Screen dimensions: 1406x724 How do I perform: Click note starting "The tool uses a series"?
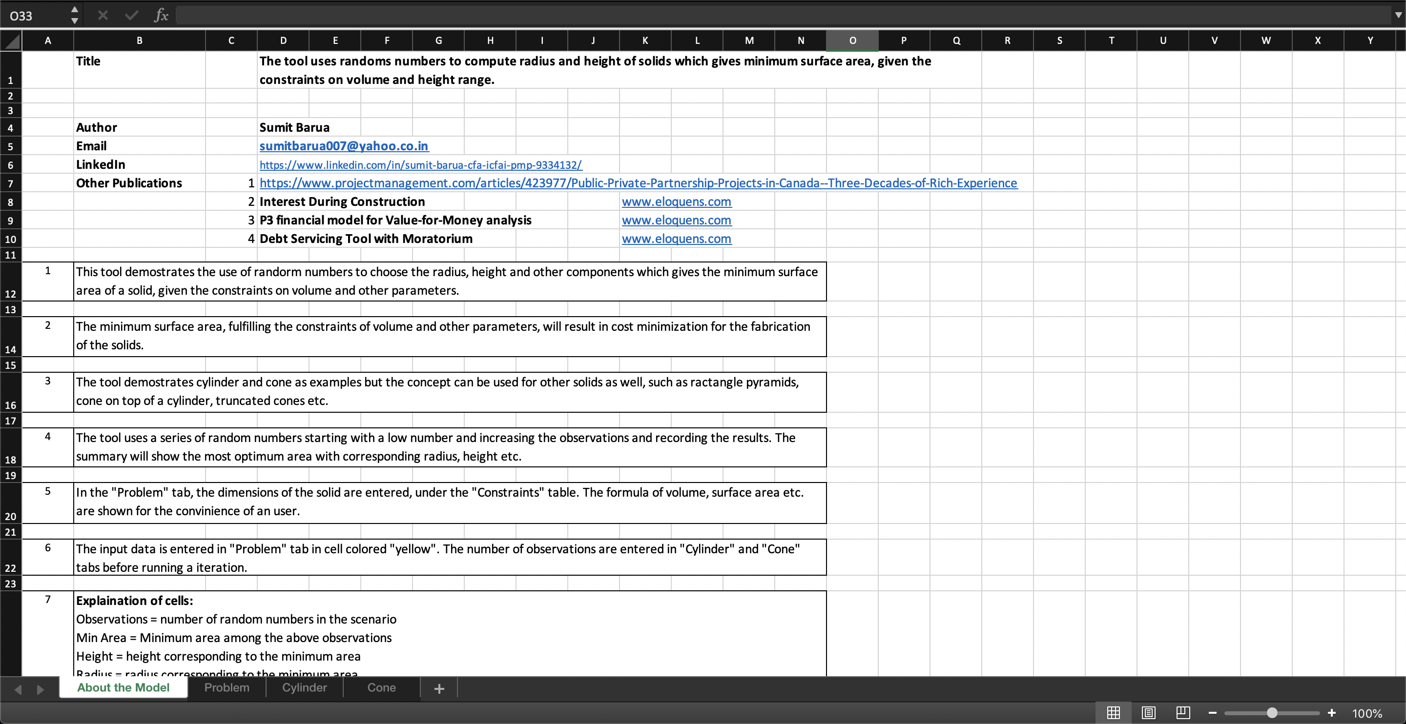pos(450,447)
